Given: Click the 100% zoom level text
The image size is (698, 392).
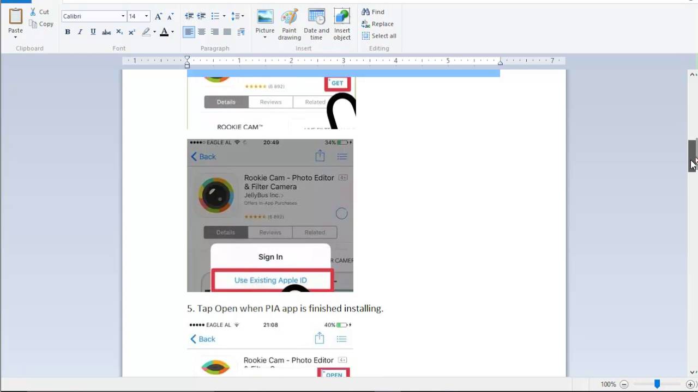Looking at the screenshot, I should pyautogui.click(x=608, y=384).
